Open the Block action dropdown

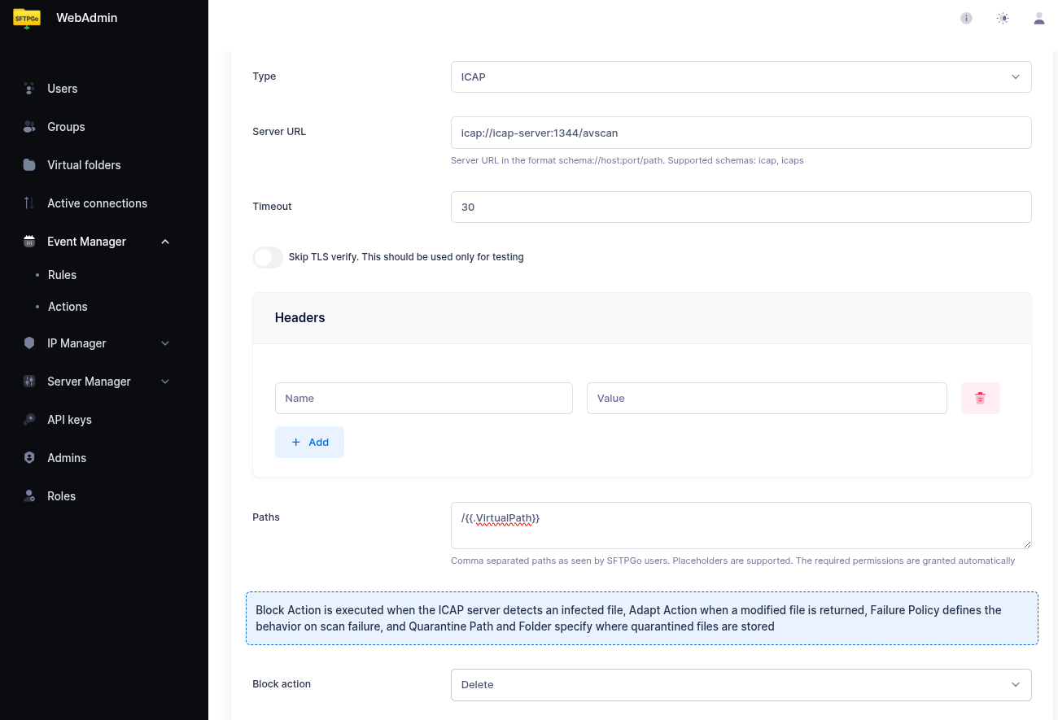tap(741, 685)
